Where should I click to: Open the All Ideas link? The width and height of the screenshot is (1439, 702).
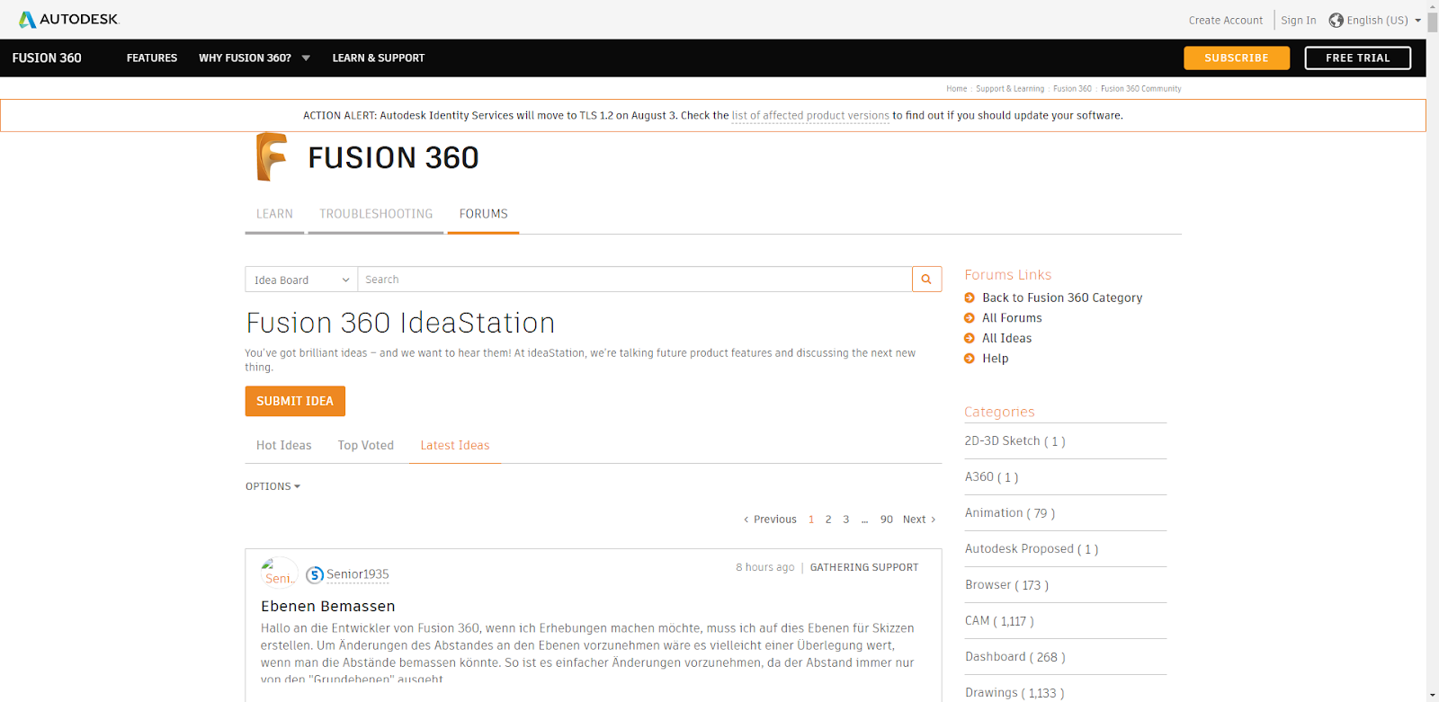[x=1006, y=338]
